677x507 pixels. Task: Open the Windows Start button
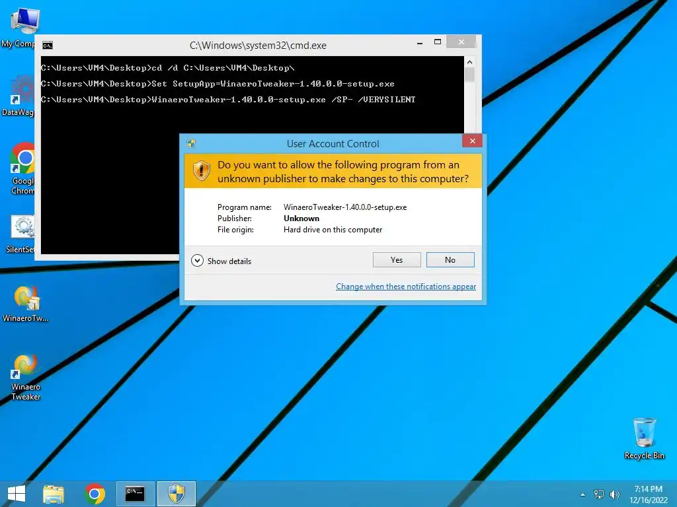(17, 494)
